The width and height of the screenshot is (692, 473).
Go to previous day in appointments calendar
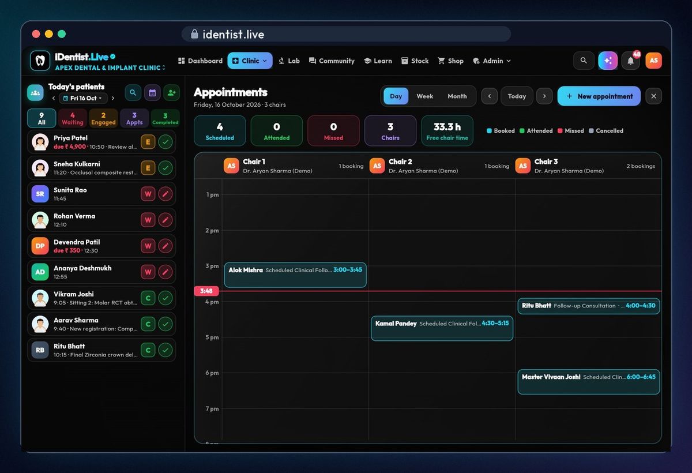click(490, 96)
